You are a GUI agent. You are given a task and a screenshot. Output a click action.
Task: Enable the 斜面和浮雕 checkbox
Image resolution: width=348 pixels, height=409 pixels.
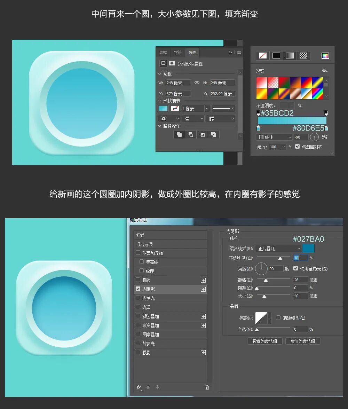coord(138,253)
